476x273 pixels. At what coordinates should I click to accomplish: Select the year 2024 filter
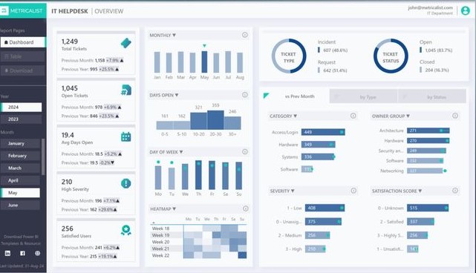click(x=22, y=107)
